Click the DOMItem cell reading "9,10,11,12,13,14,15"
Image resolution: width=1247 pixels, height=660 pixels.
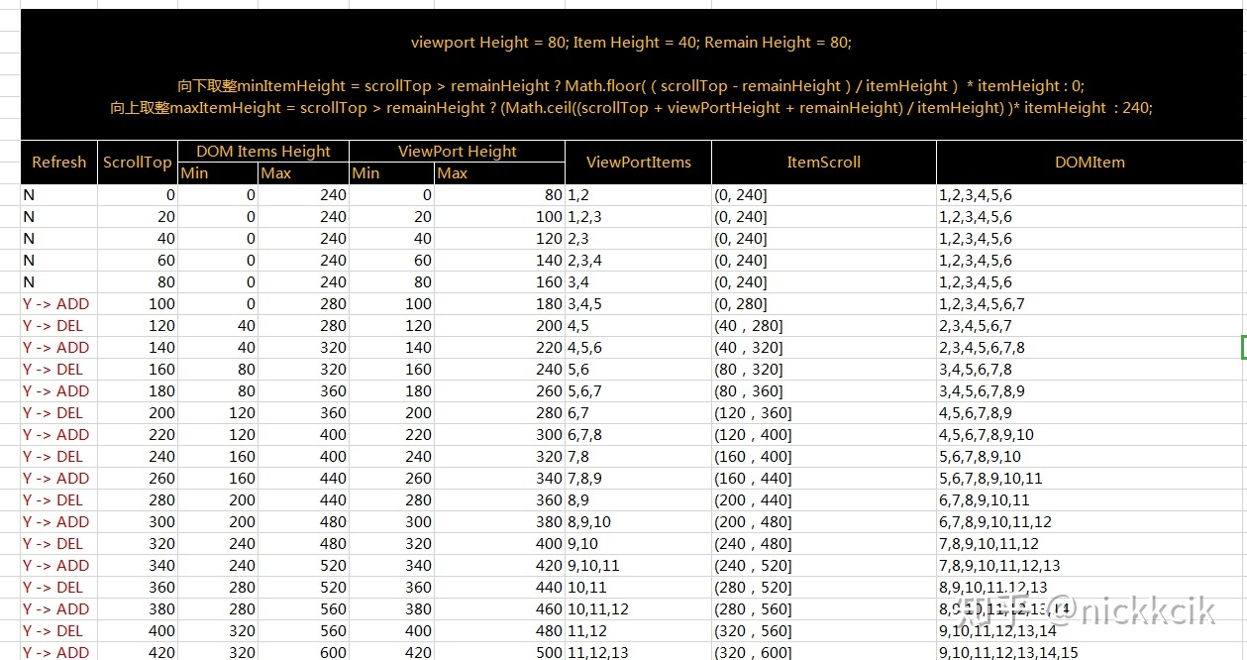pyautogui.click(x=1091, y=652)
